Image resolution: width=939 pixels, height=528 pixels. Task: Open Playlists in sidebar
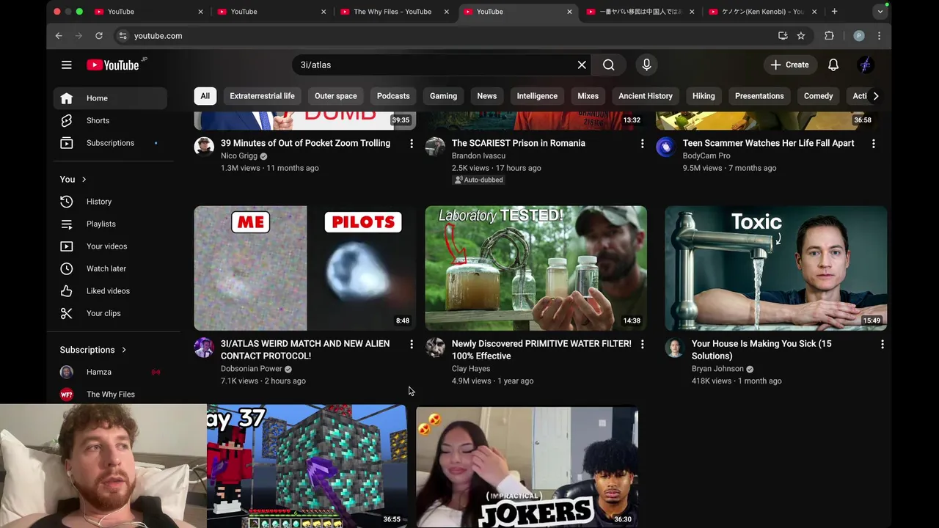click(110, 224)
